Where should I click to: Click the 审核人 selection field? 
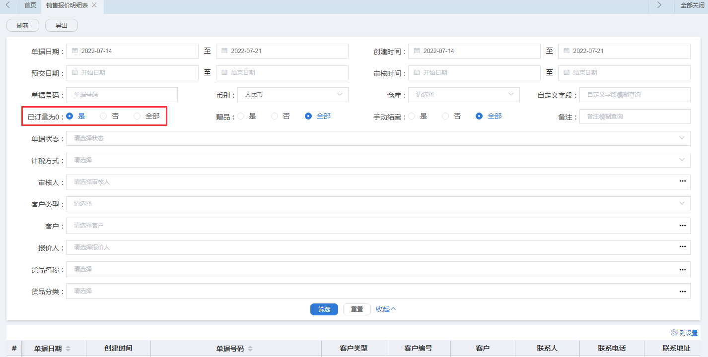[x=378, y=181]
